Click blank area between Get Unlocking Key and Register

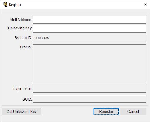coord(67,112)
